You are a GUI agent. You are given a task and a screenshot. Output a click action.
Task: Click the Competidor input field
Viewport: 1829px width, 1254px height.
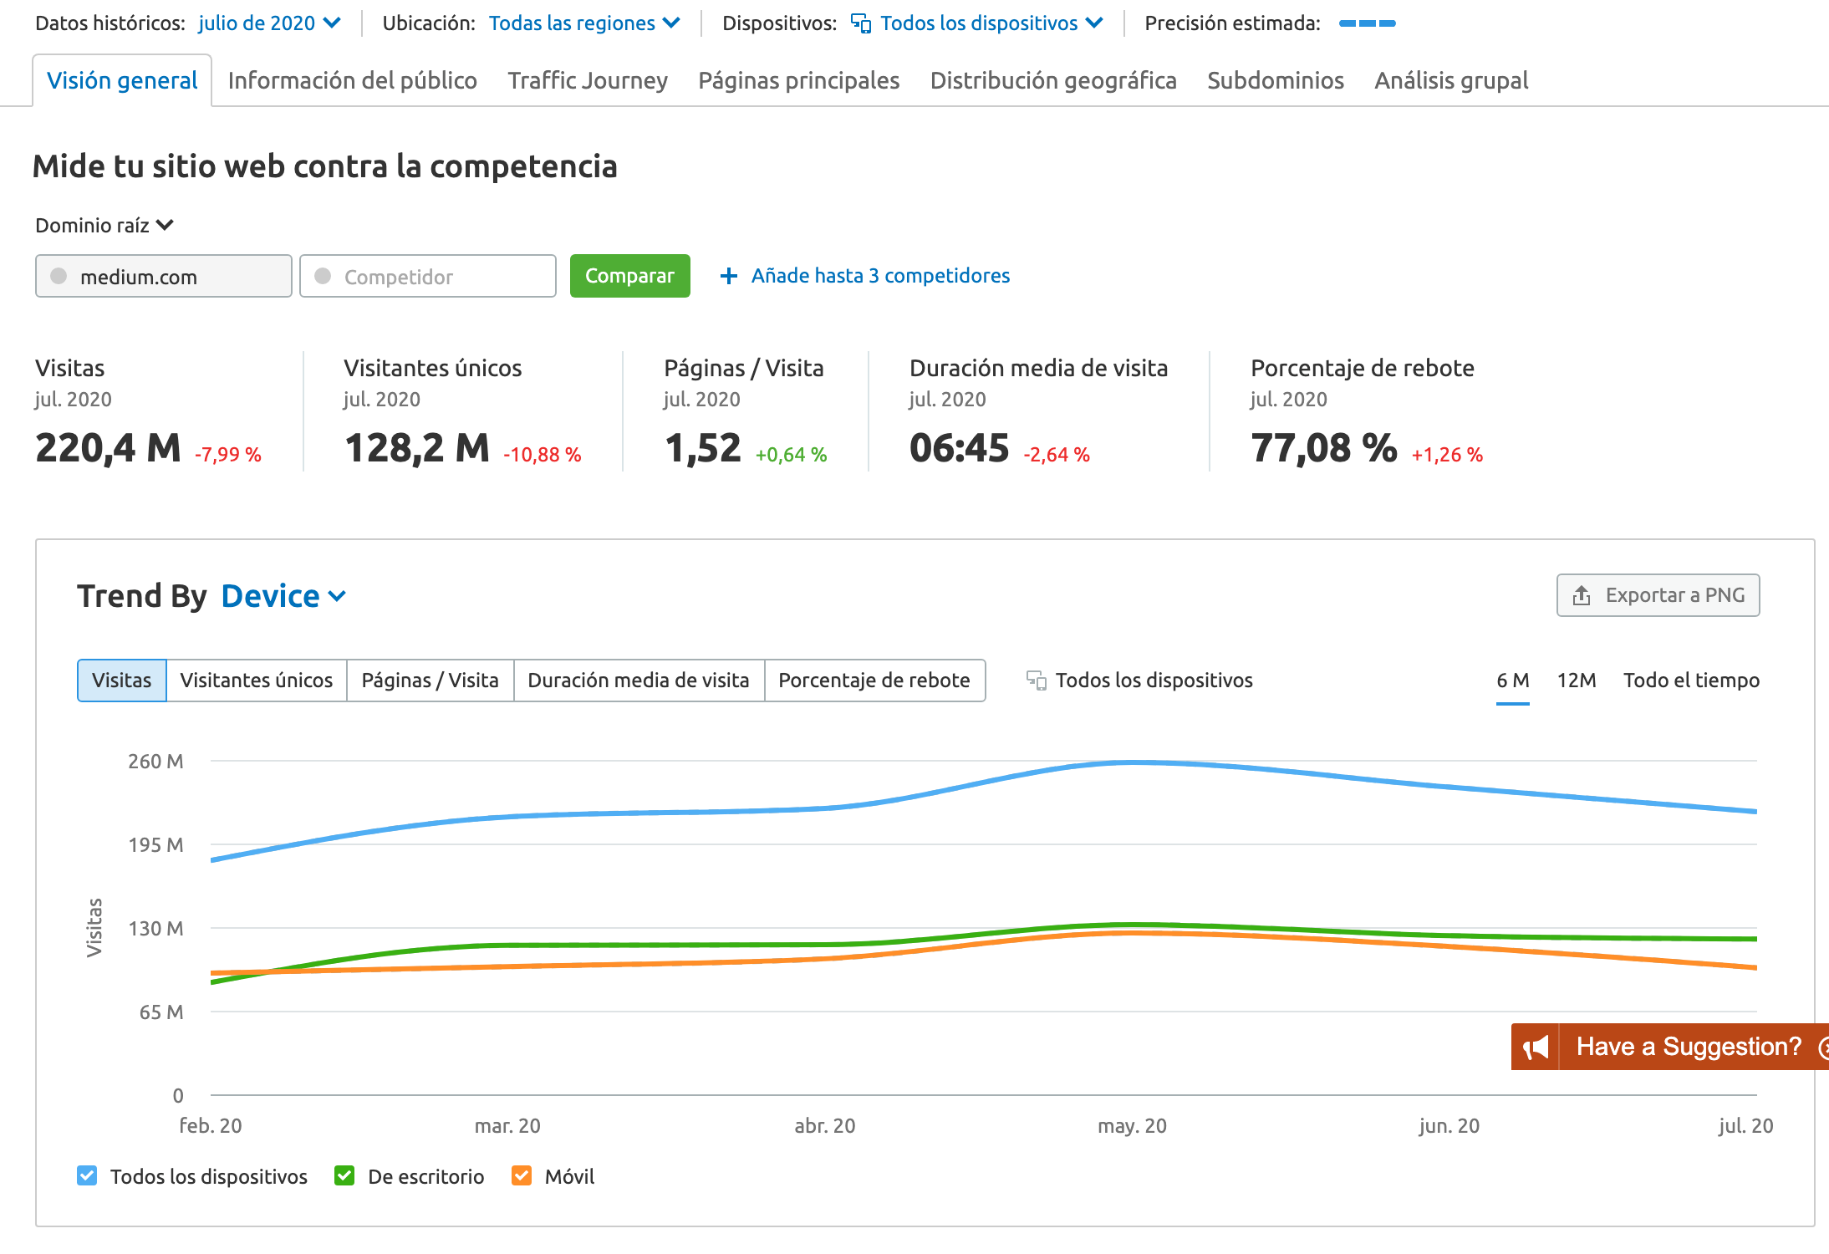pos(428,276)
